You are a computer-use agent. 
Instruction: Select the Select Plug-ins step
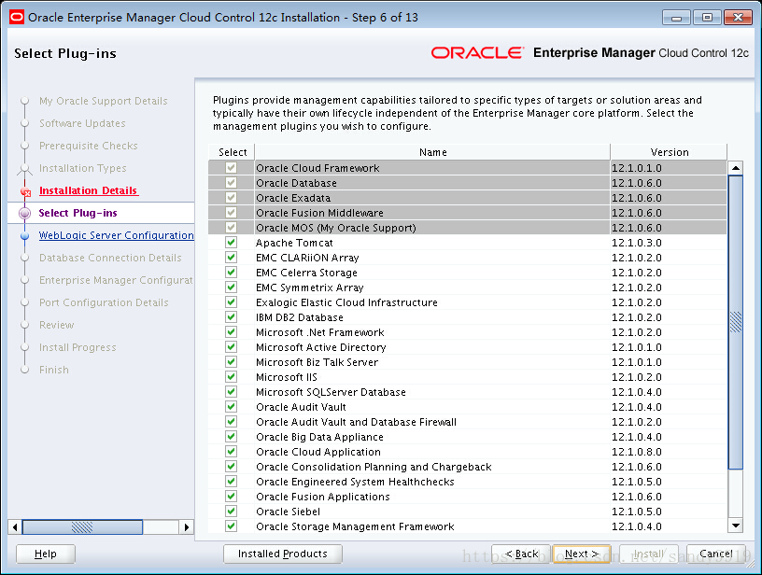tap(78, 213)
